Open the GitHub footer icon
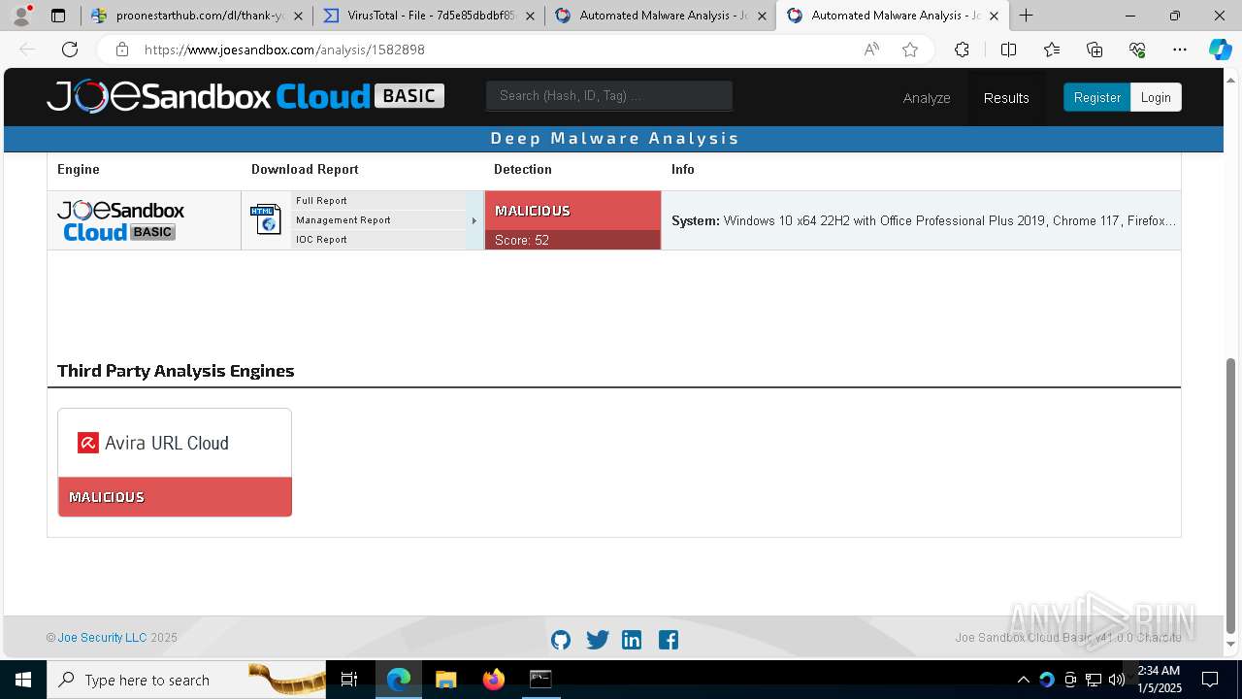This screenshot has width=1242, height=699. click(x=561, y=640)
